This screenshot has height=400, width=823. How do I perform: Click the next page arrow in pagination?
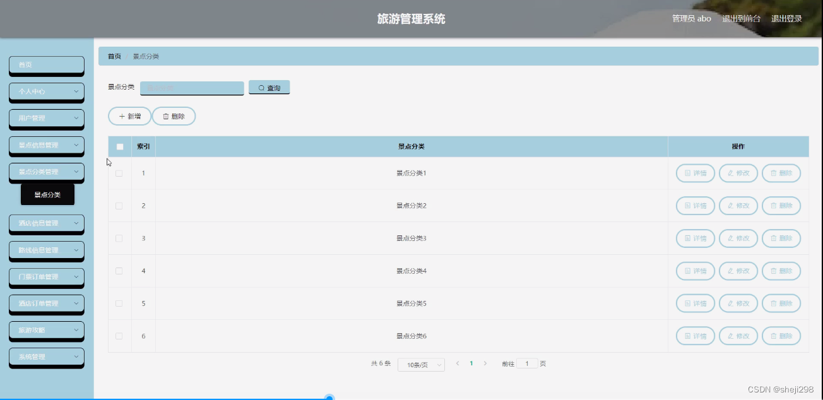(485, 363)
